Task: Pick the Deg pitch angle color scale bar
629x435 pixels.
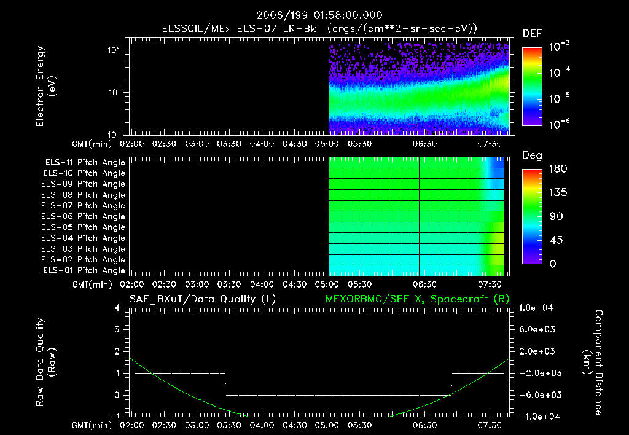Action: tap(532, 217)
